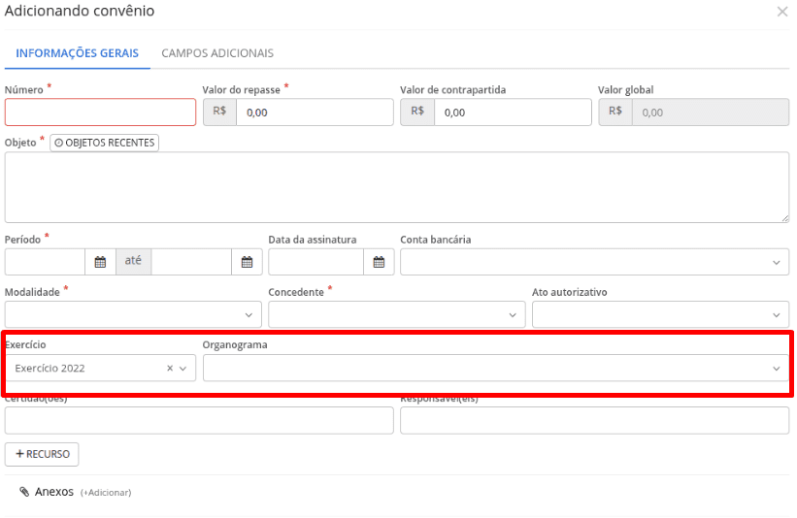Screen dimensions: 797x518
Task: Focus the Número input field
Action: [x=100, y=113]
